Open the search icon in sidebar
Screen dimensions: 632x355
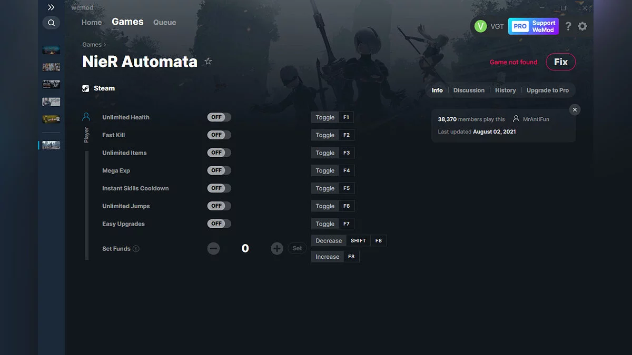[x=51, y=23]
